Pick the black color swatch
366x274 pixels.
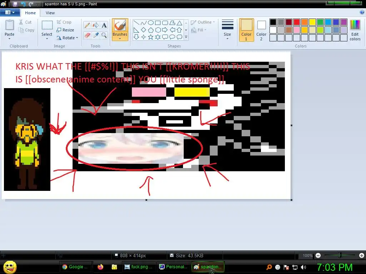(273, 22)
